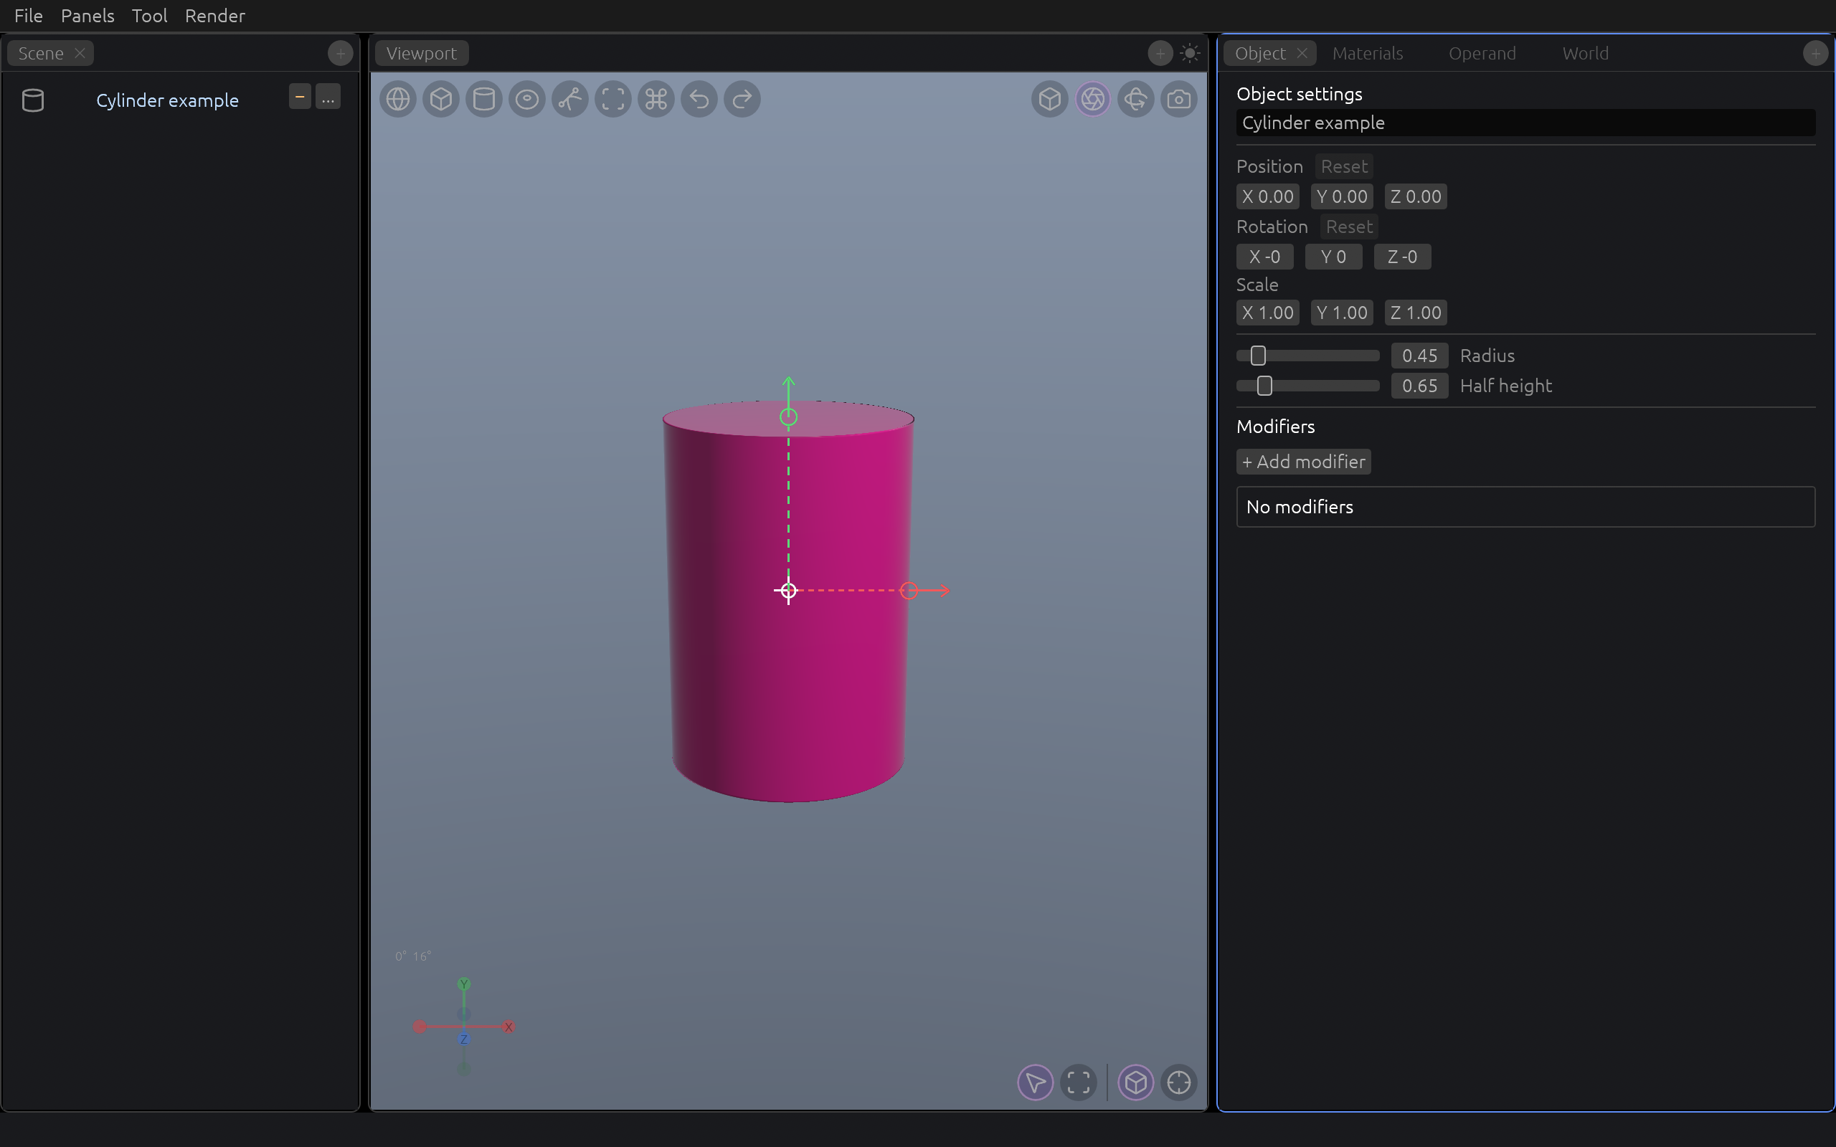1836x1147 pixels.
Task: Add a cylinder using the toolbar cylinder icon
Action: point(484,99)
